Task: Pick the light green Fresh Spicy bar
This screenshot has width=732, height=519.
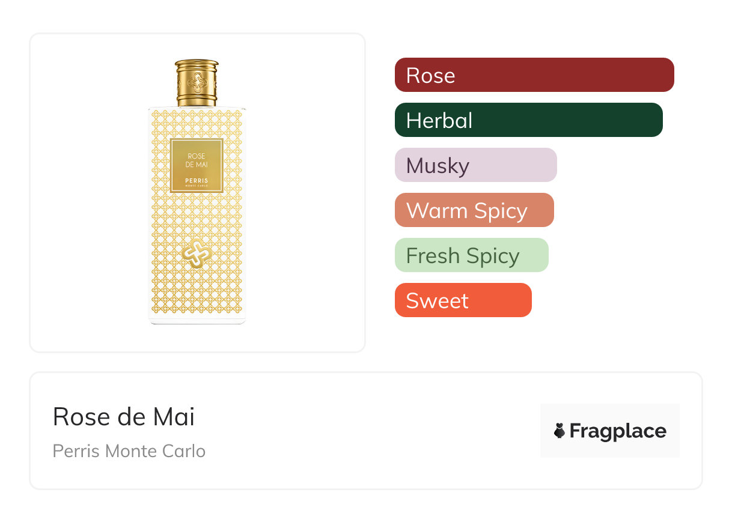Action: 471,255
